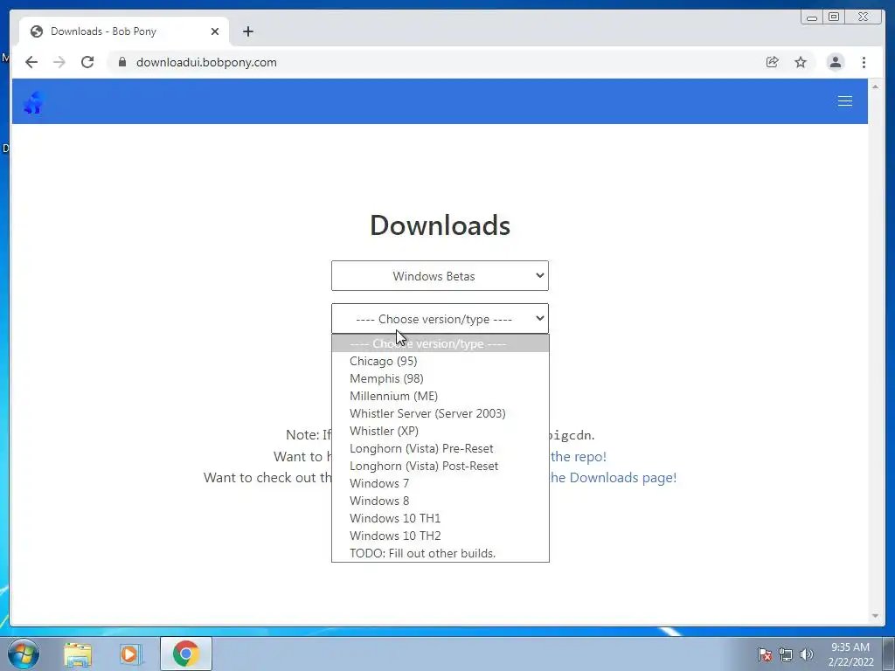This screenshot has height=671, width=895.
Task: Open the hamburger navigation menu
Action: [x=845, y=101]
